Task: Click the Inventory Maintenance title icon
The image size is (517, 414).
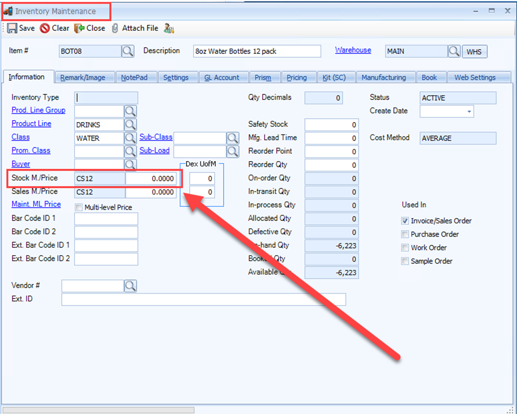Action: 8,11
